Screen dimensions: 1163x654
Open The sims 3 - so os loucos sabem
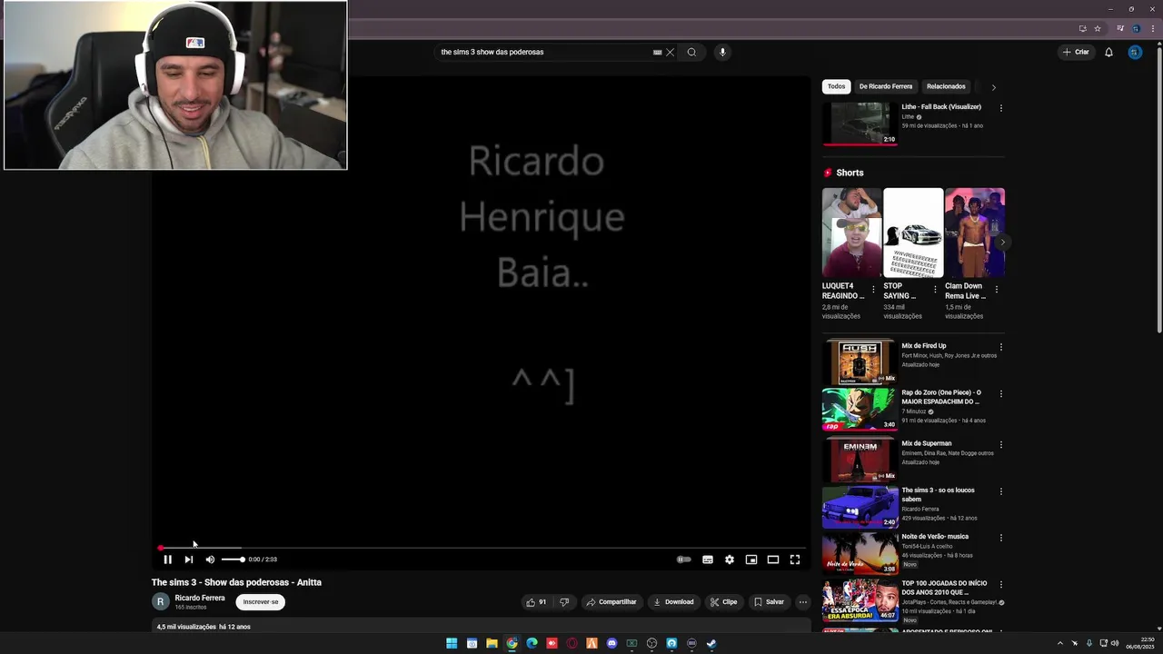pos(860,507)
